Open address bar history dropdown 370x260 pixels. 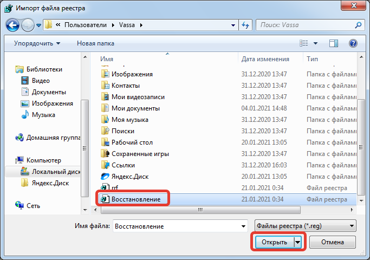click(x=233, y=25)
